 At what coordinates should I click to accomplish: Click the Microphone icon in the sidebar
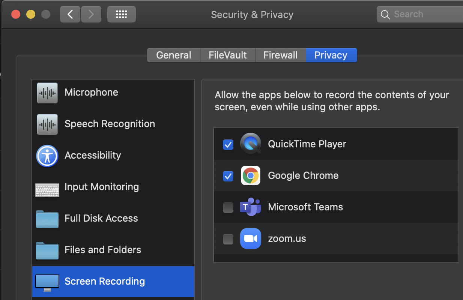pyautogui.click(x=47, y=93)
